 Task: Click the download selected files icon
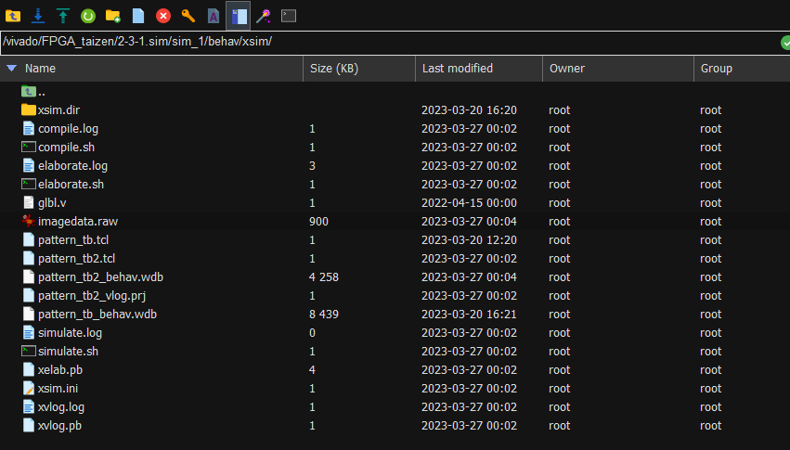point(38,16)
